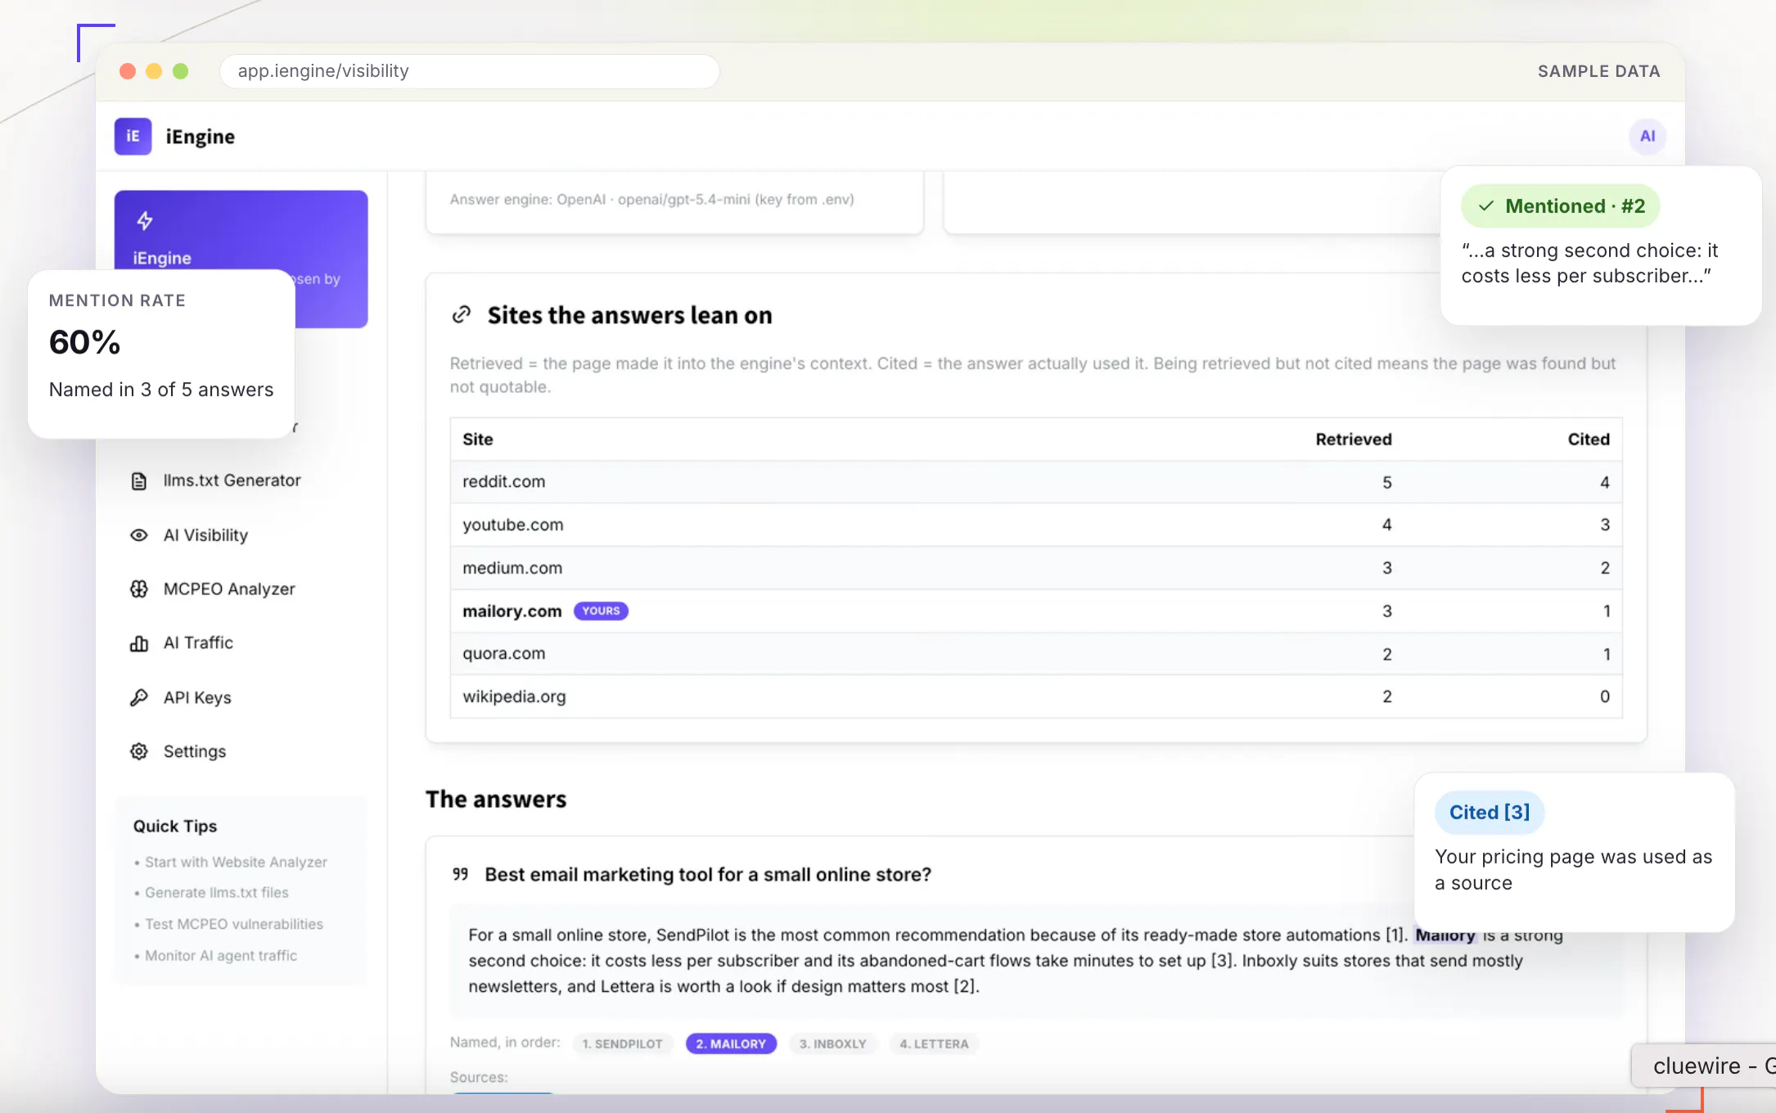Click the "Monitor AI agent traffic" tip

pos(221,955)
